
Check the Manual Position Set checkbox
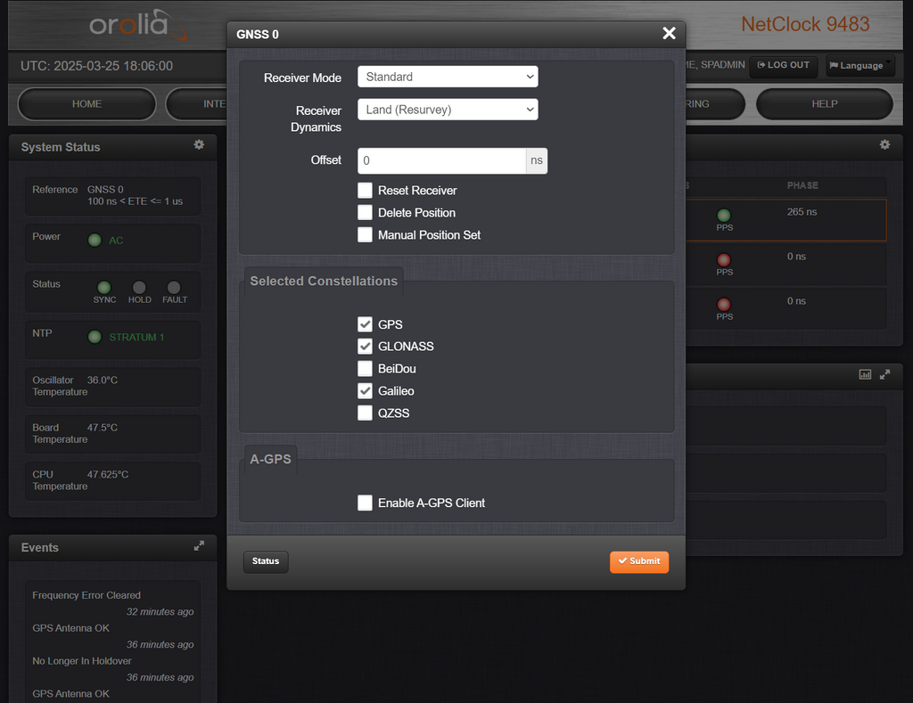365,234
